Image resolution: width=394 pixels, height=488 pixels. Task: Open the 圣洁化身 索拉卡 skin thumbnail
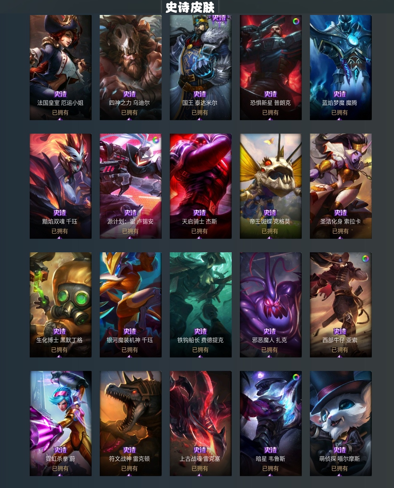coord(341,186)
